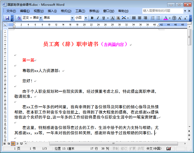The height and width of the screenshot is (153, 194).
Task: Click the Select Browse Object circle button
Action: pyautogui.click(x=189, y=135)
